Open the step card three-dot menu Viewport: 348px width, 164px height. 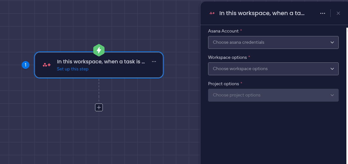pos(154,61)
